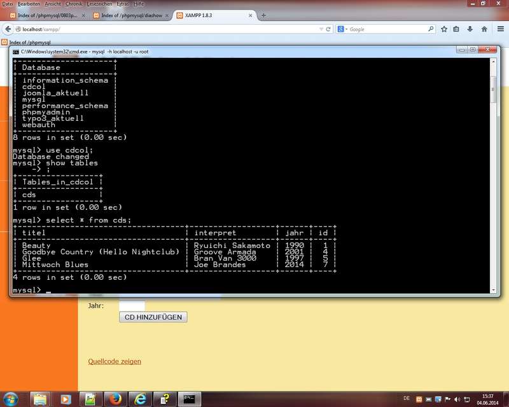
Task: Open the Firefox downloads arrow icon
Action: pos(470,29)
